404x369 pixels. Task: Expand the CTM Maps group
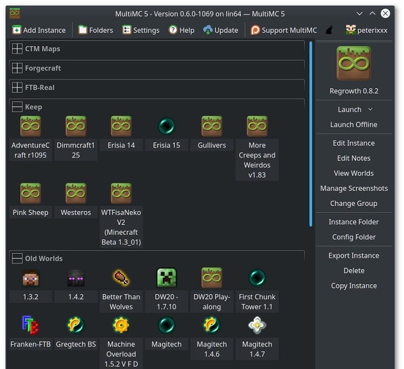(17, 48)
